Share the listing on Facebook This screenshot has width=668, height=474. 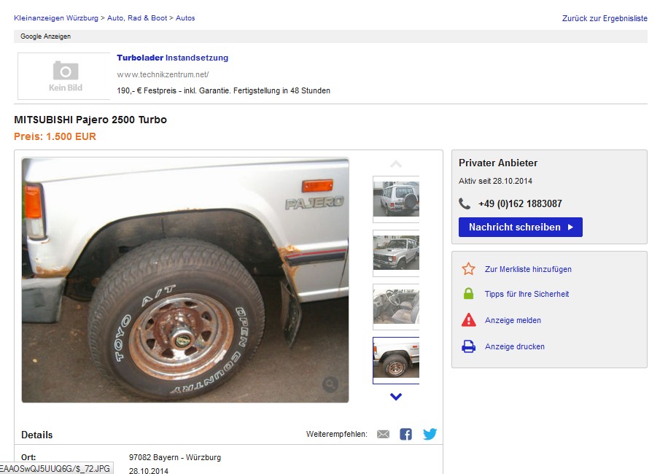coord(405,434)
